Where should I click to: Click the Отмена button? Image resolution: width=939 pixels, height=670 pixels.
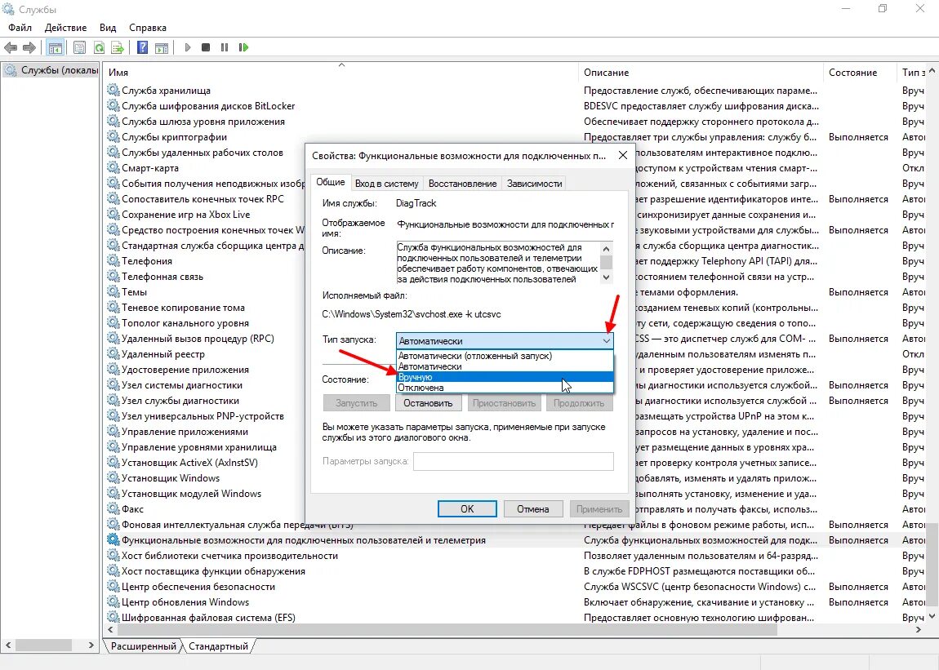point(533,509)
